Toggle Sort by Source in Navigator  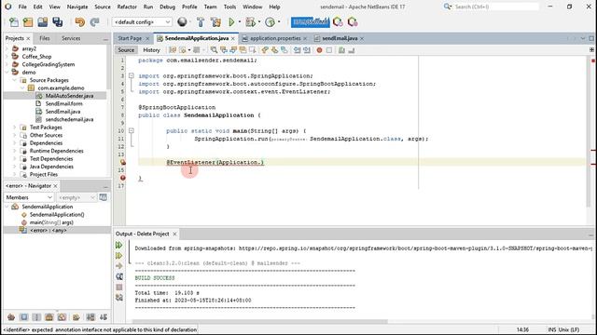104,317
